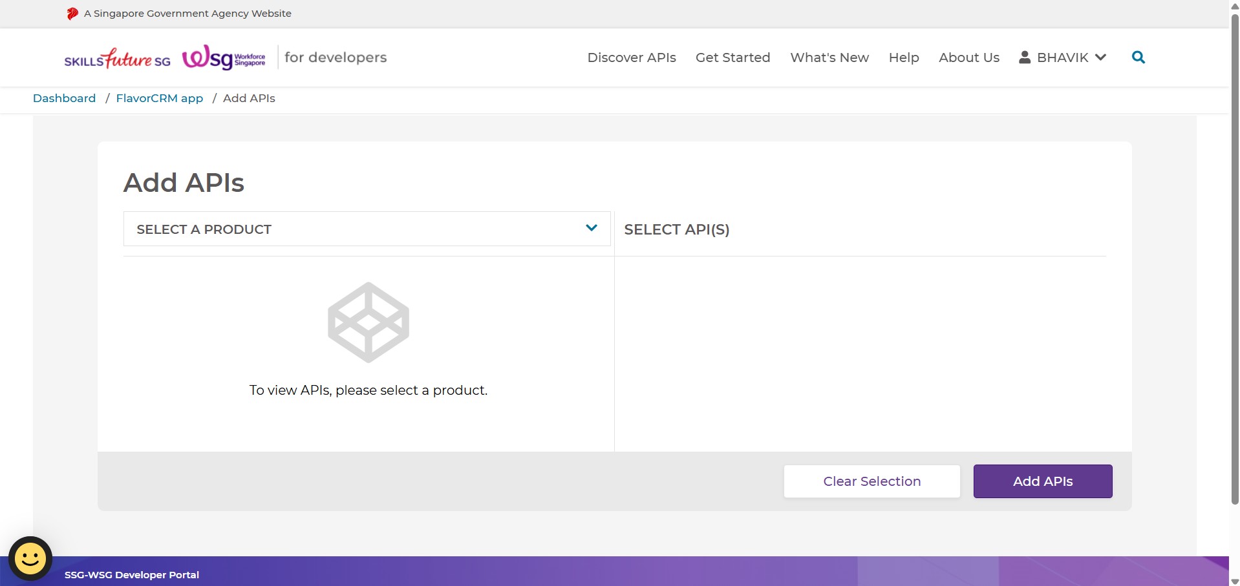The image size is (1240, 586).
Task: Go back to the Dashboard breadcrumb
Action: pyautogui.click(x=64, y=98)
